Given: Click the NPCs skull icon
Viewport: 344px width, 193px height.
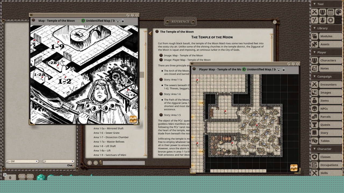Looking at the screenshot, I should pyautogui.click(x=314, y=109).
